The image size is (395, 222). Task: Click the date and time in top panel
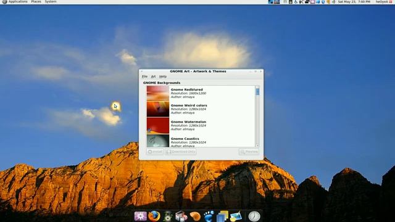tap(354, 1)
